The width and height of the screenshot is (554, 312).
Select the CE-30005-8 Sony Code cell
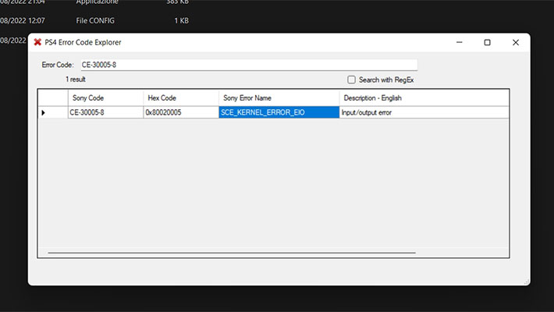(x=105, y=112)
